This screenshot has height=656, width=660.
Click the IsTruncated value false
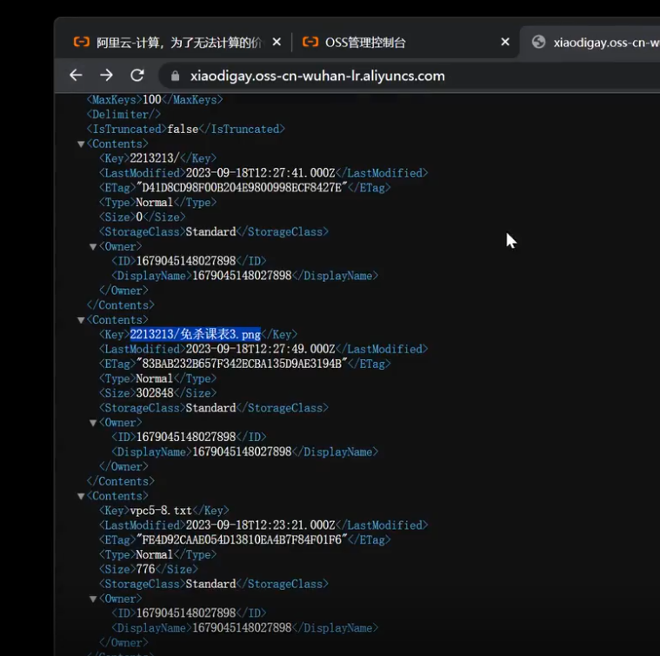183,129
